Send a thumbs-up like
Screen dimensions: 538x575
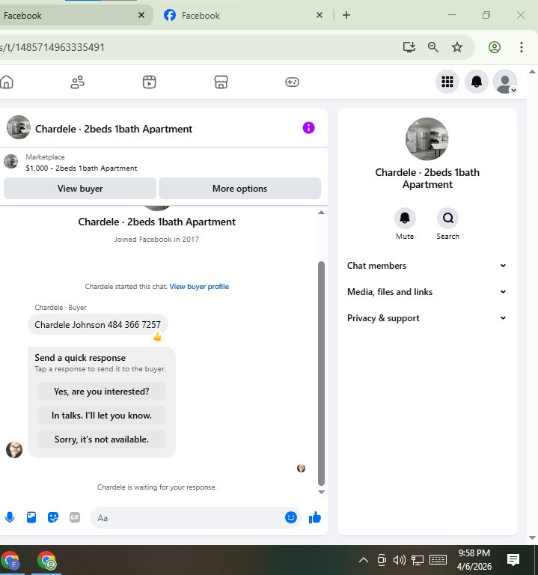point(315,517)
